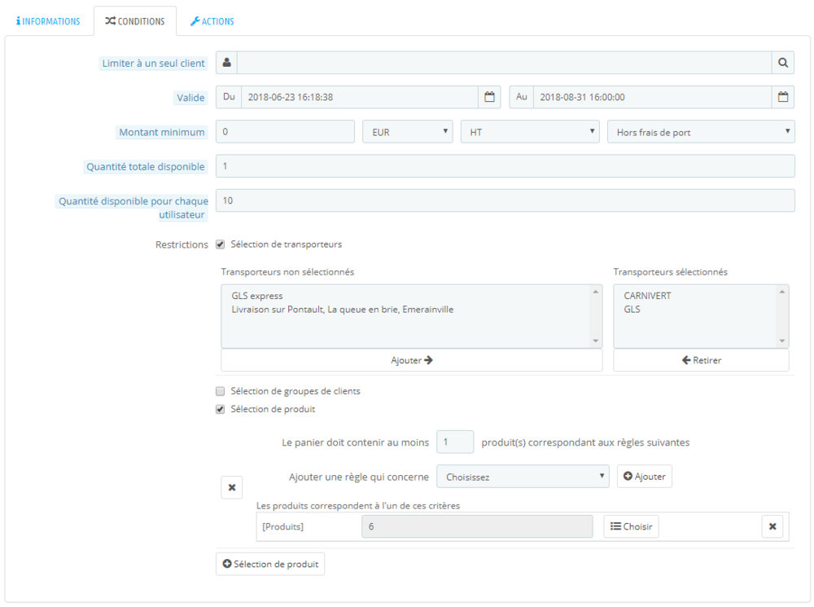Select the Conditions tab
814x607 pixels.
135,21
